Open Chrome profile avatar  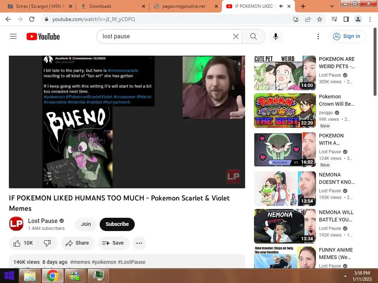(358, 19)
